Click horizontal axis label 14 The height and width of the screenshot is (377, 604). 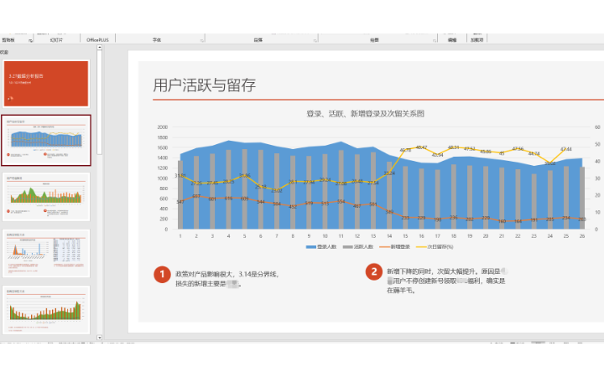(389, 236)
